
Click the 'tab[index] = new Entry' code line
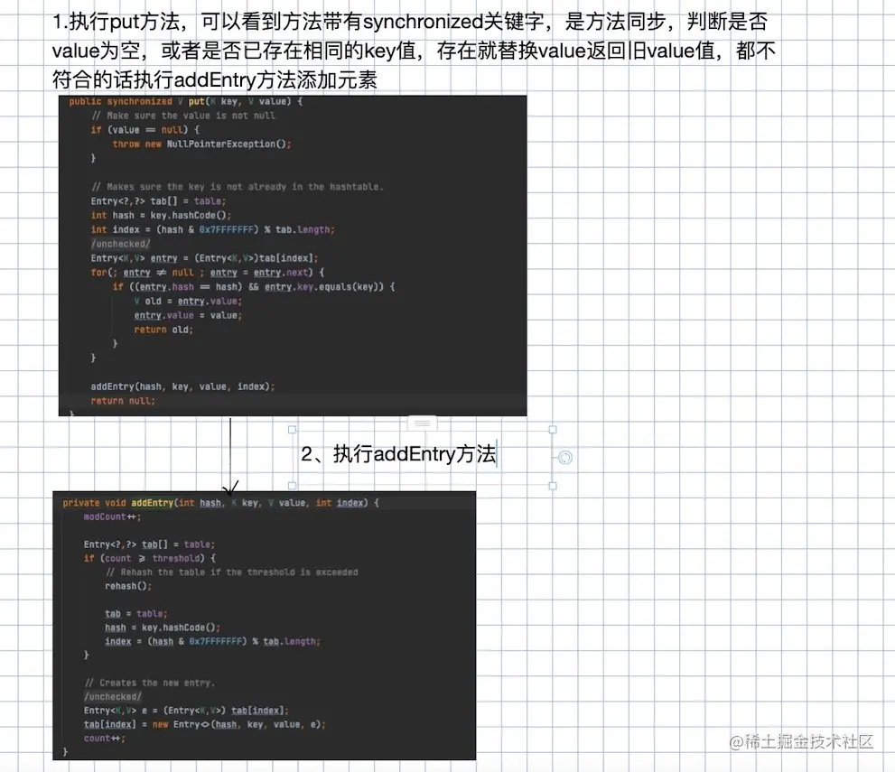[x=204, y=724]
